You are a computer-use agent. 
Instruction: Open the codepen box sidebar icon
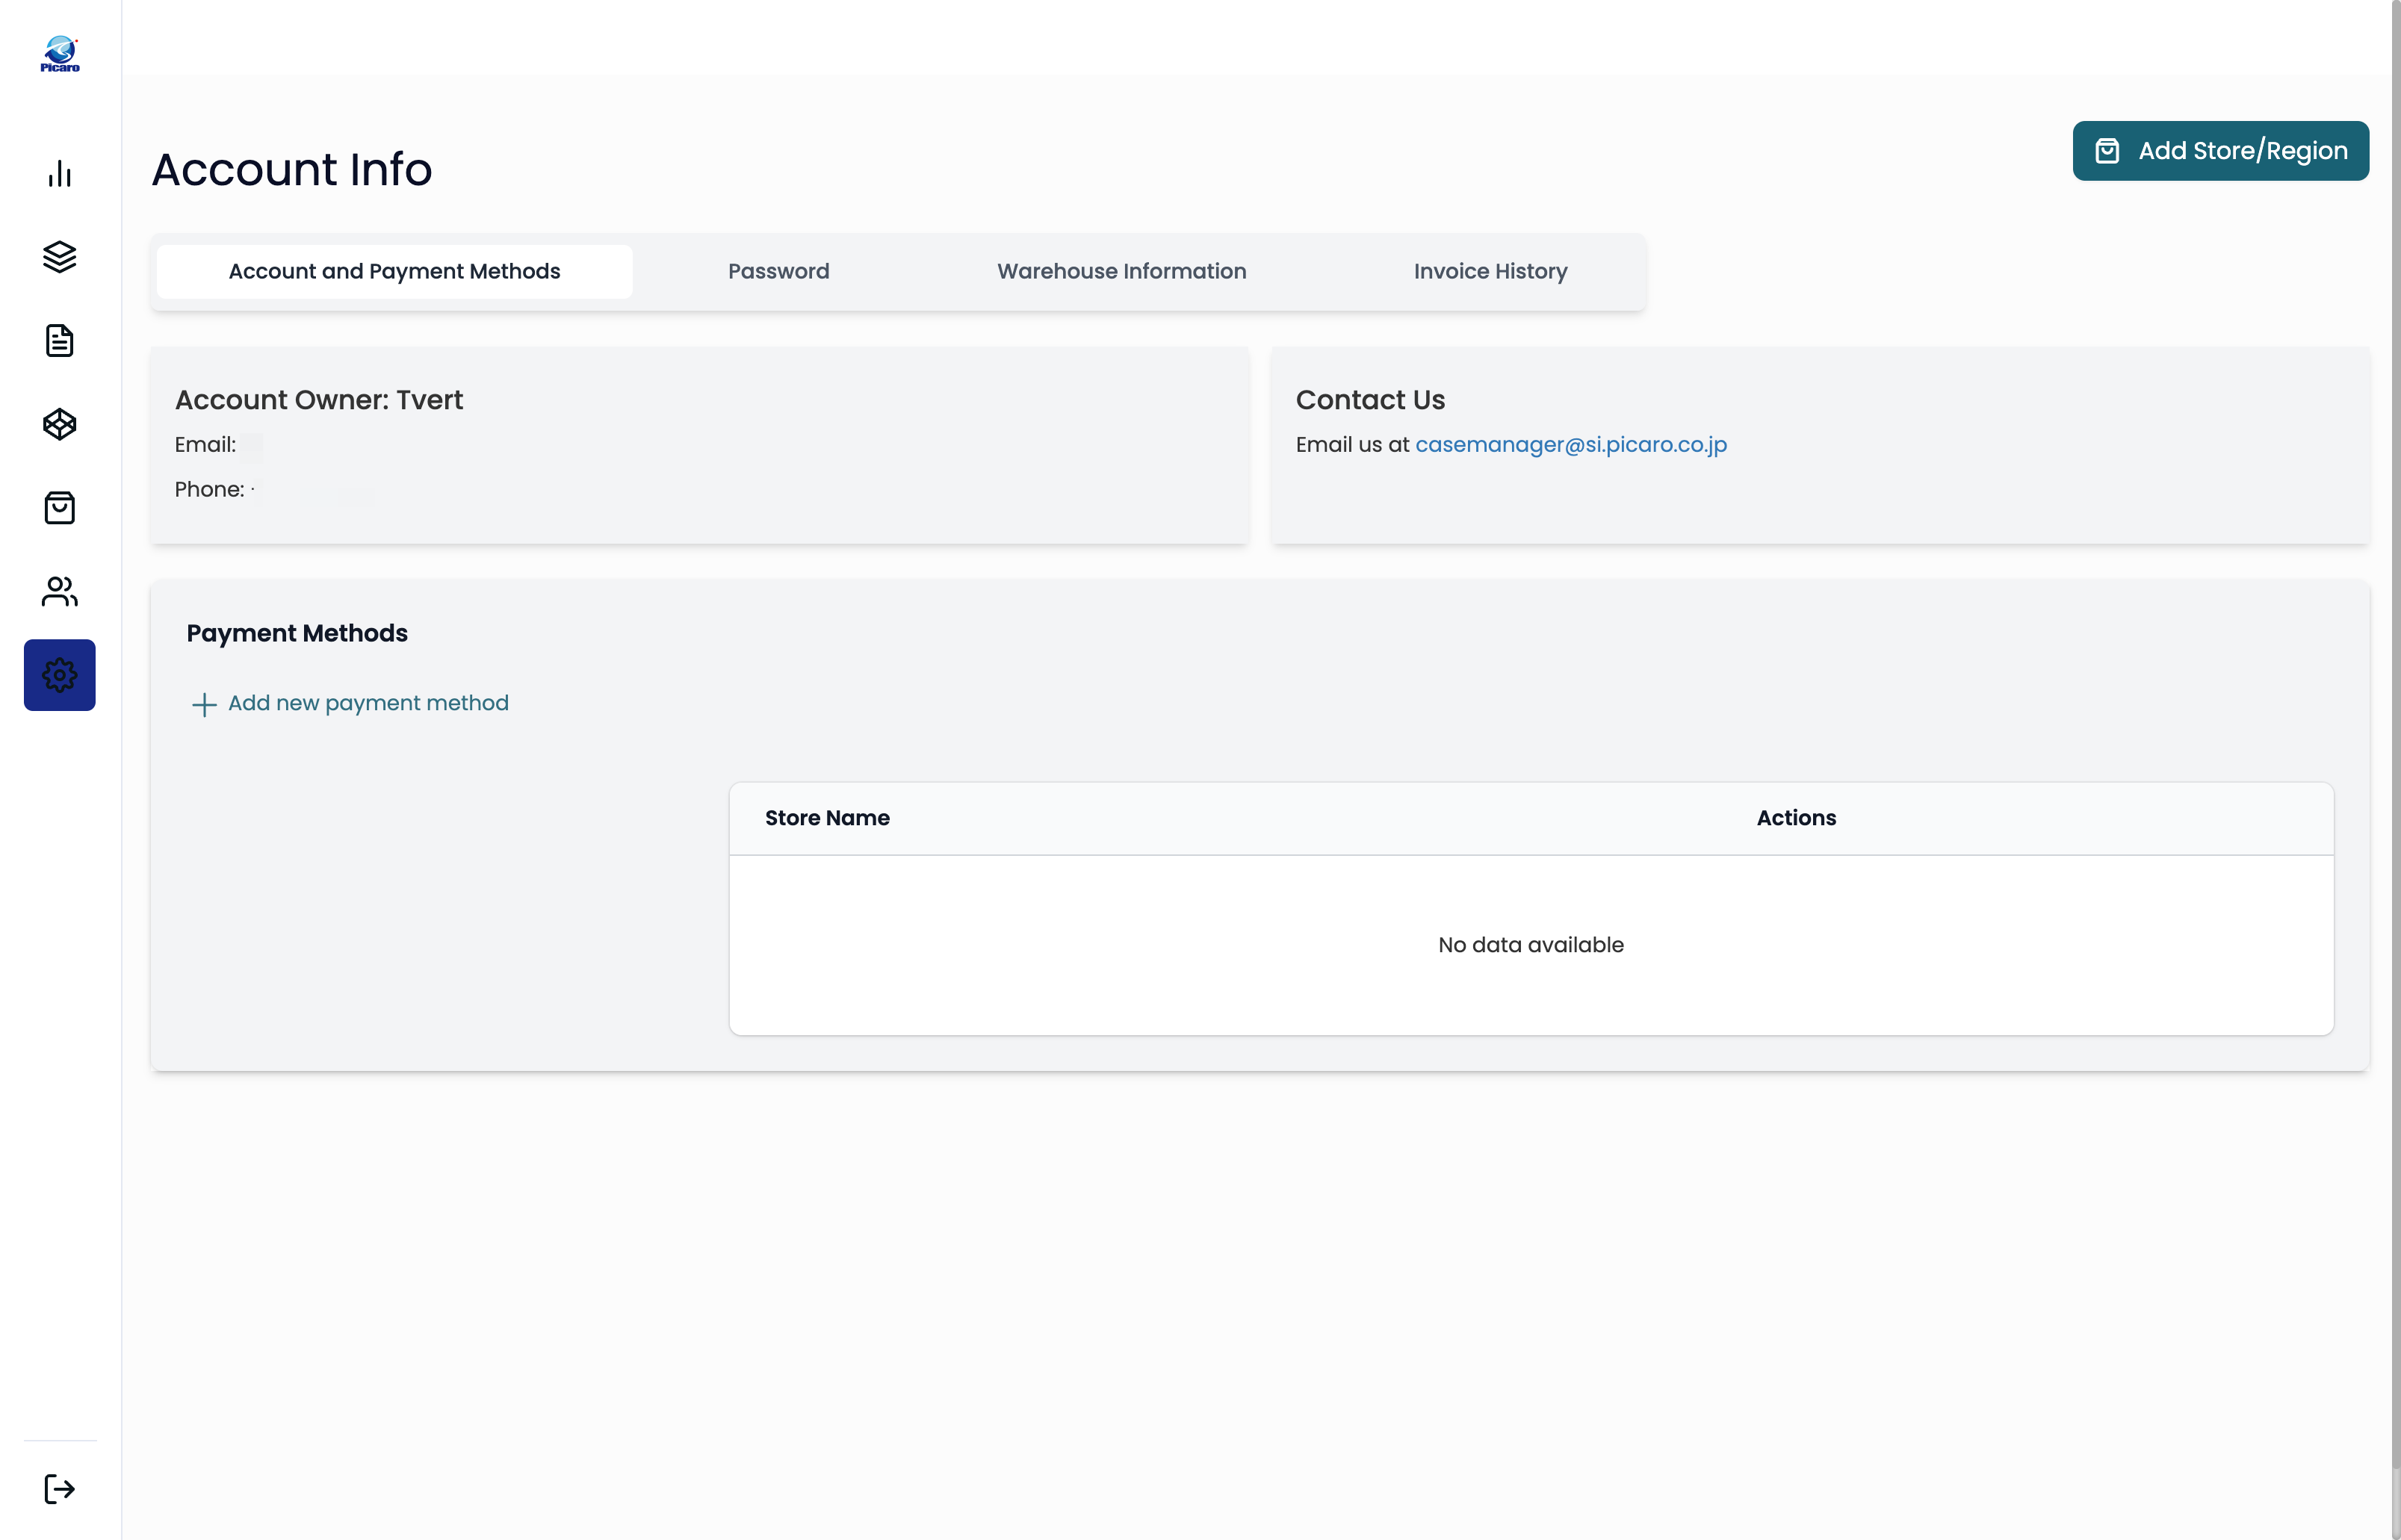click(60, 424)
